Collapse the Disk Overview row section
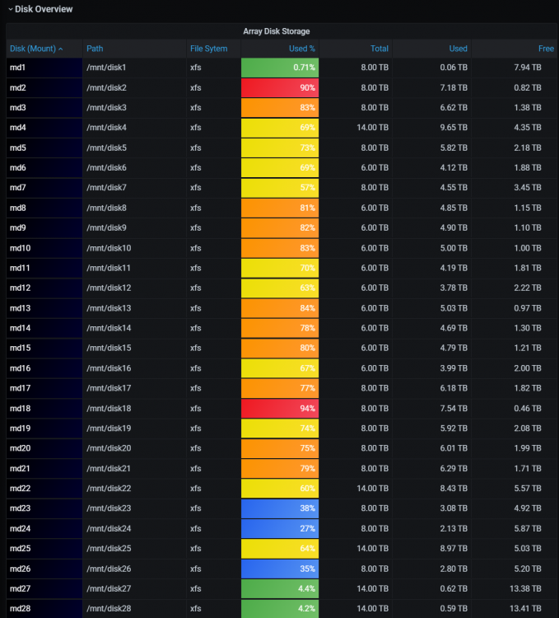The height and width of the screenshot is (618, 559). point(40,9)
